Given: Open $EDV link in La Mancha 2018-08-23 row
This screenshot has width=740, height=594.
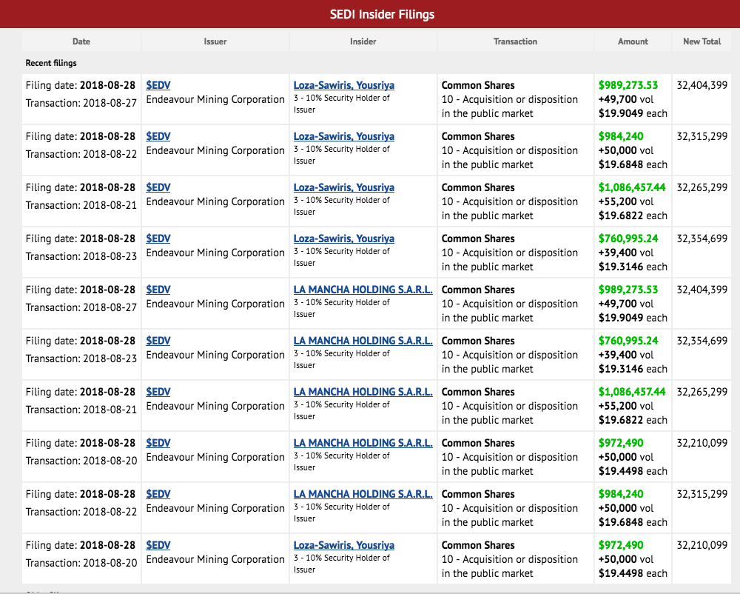Looking at the screenshot, I should click(158, 341).
